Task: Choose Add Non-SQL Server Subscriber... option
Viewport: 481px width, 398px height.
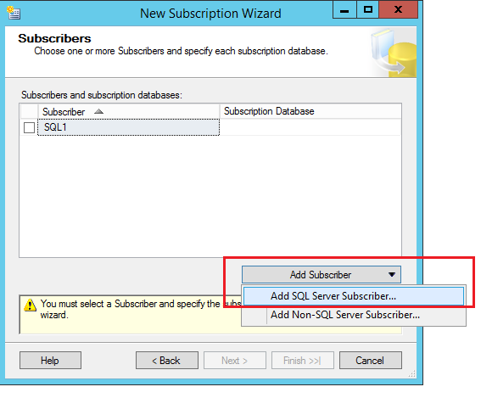Action: coord(354,315)
